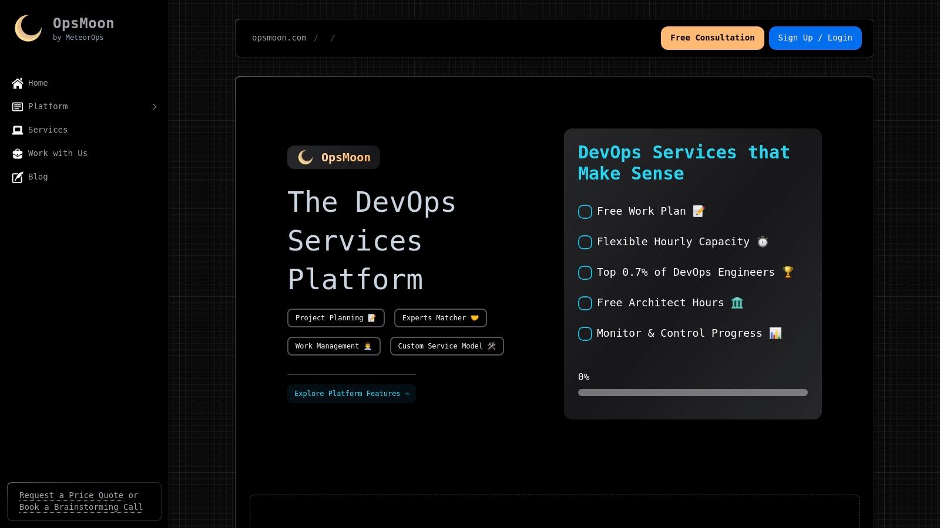Check the Free Work Plan item
Screen dimensions: 940x528
tap(585, 212)
